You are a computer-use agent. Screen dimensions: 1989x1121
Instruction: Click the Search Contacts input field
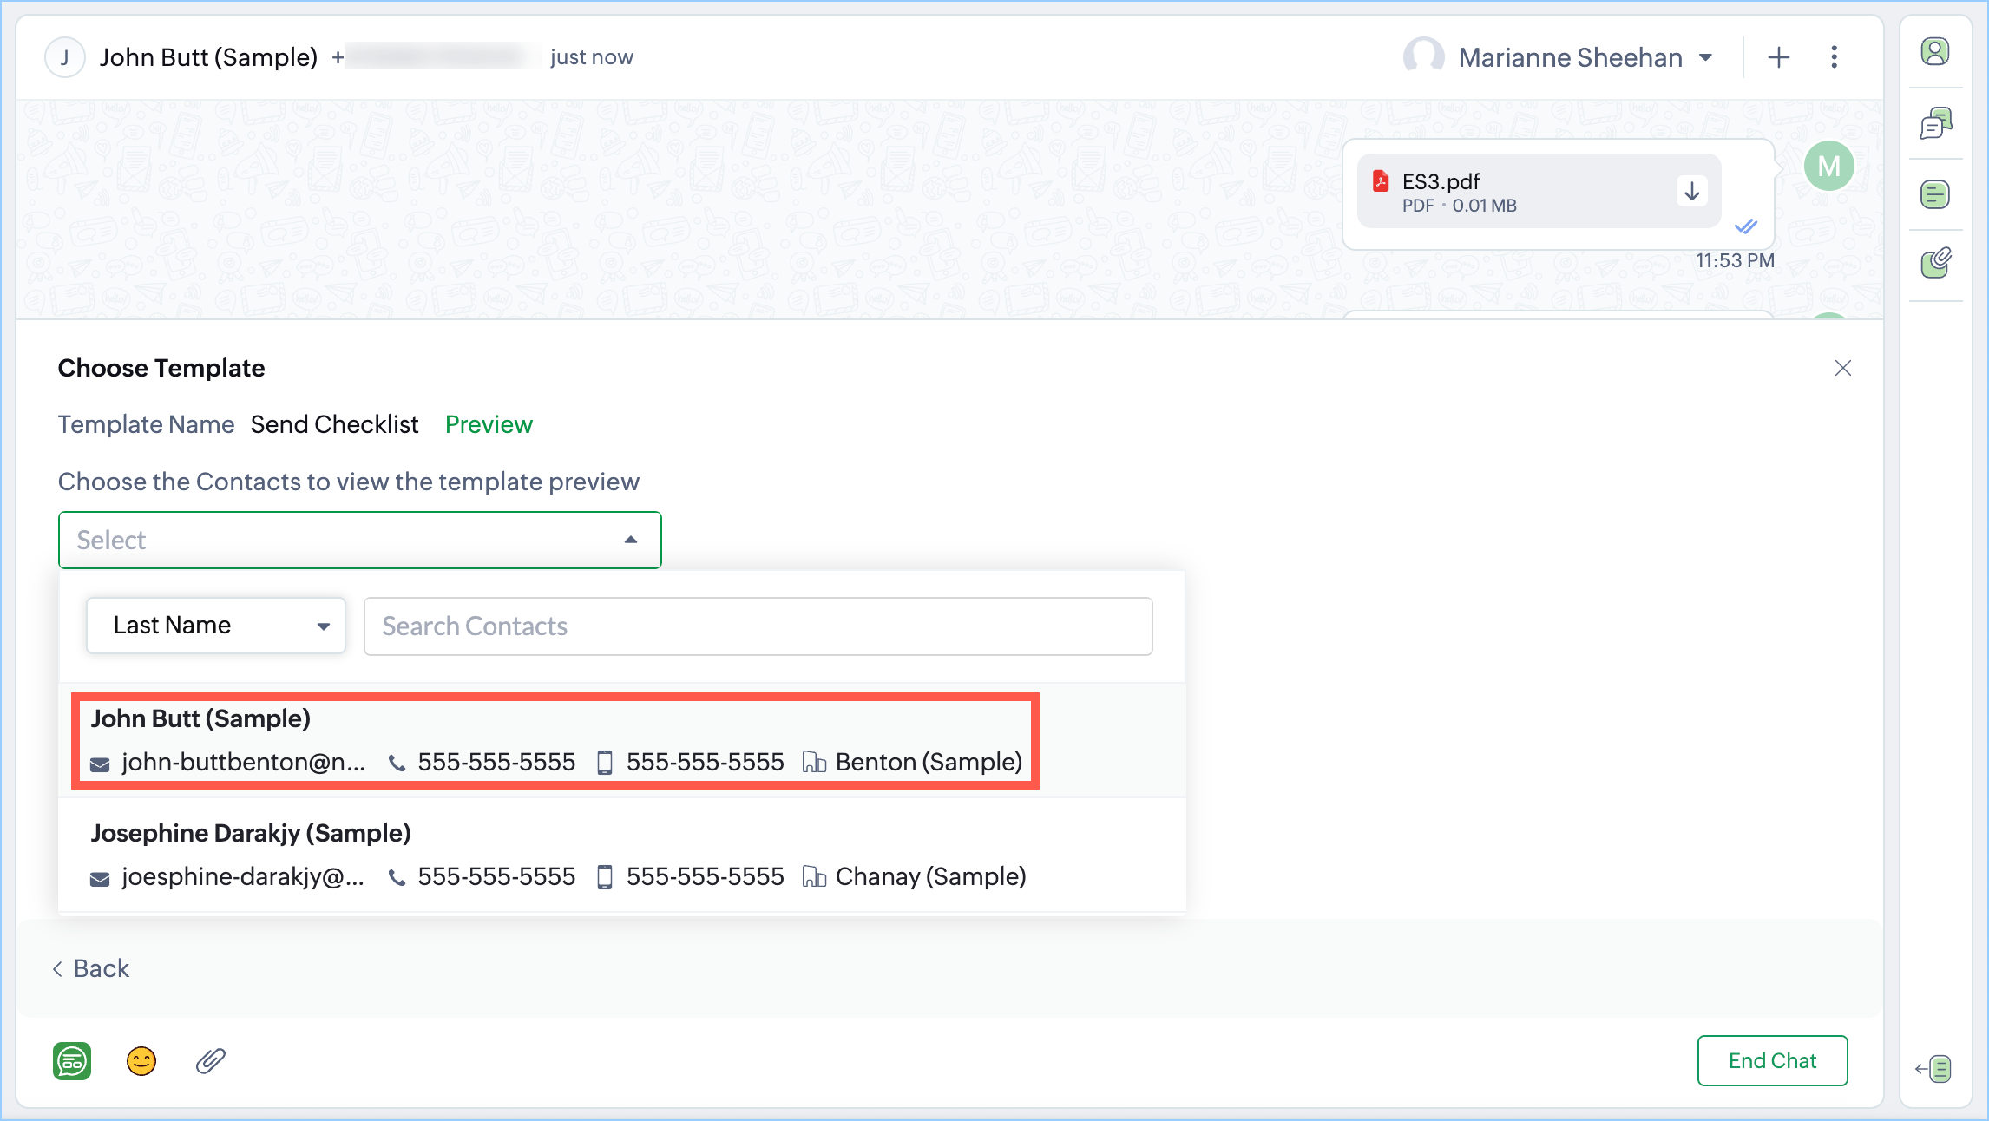(758, 626)
